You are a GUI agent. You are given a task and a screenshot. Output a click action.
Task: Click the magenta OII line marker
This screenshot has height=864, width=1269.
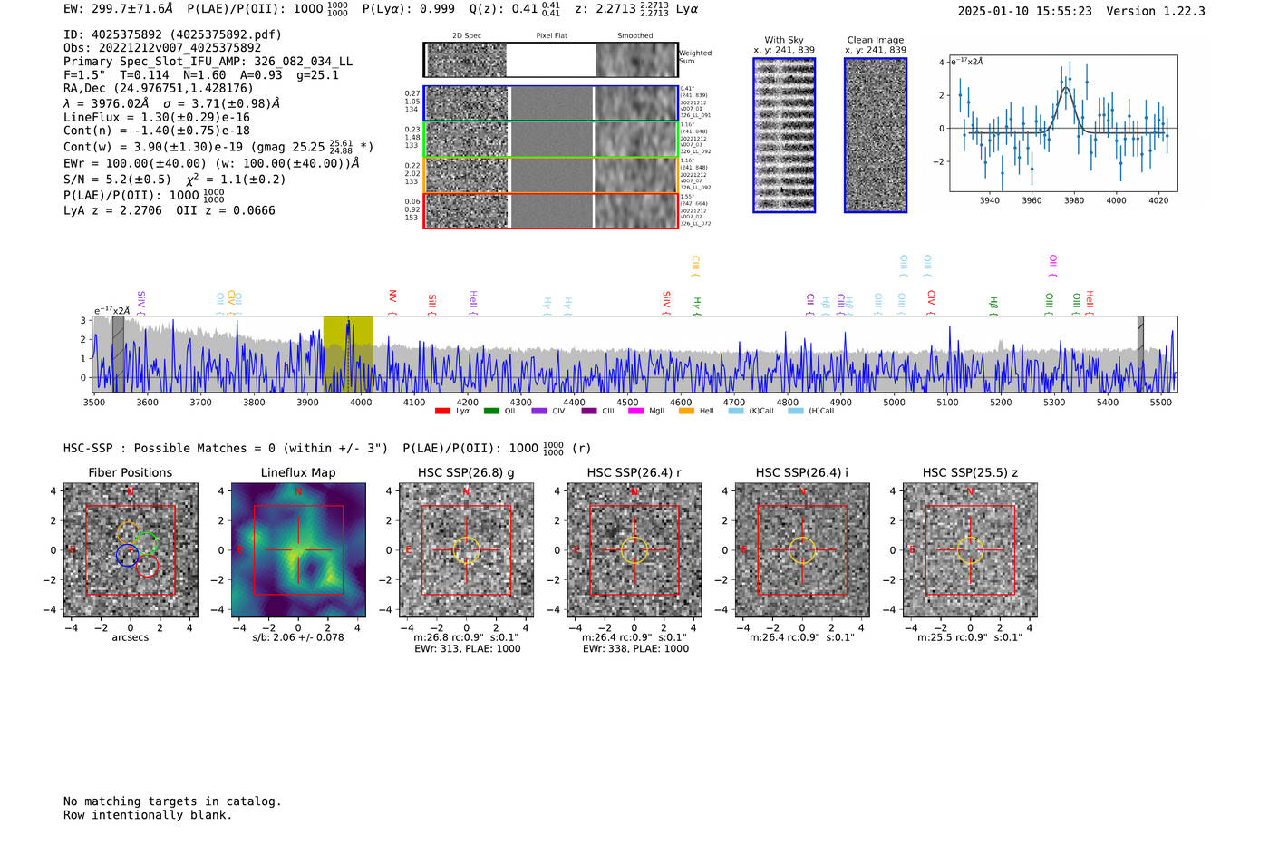tap(1052, 266)
